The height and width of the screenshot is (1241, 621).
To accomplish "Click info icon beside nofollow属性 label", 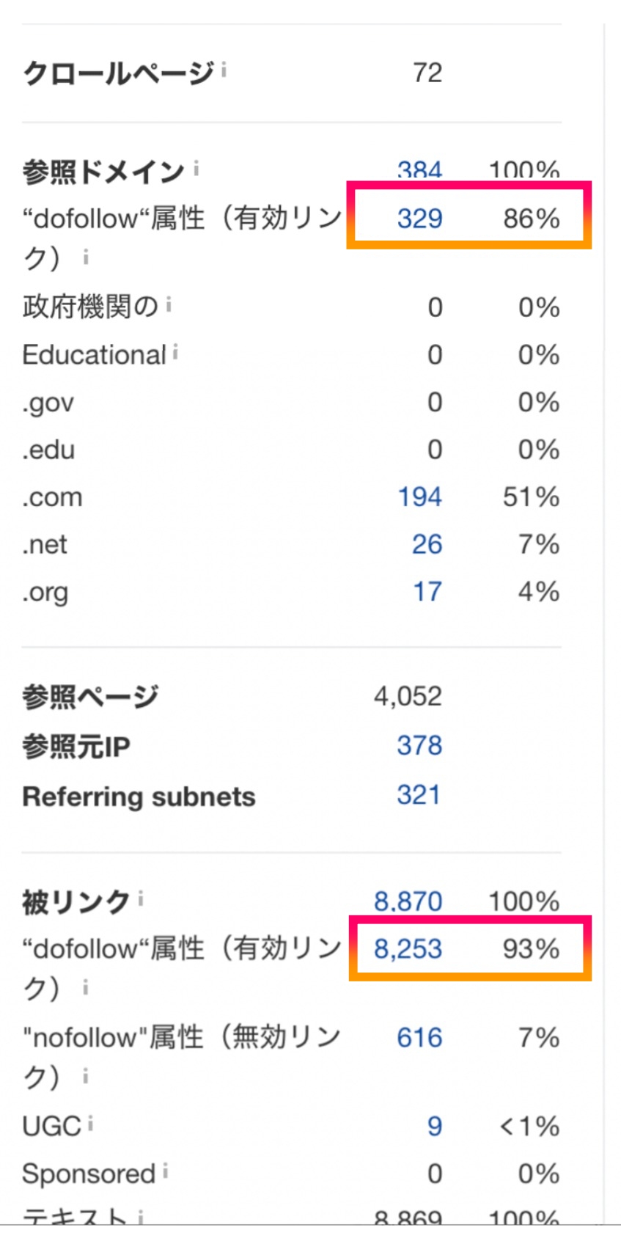I will (85, 1076).
